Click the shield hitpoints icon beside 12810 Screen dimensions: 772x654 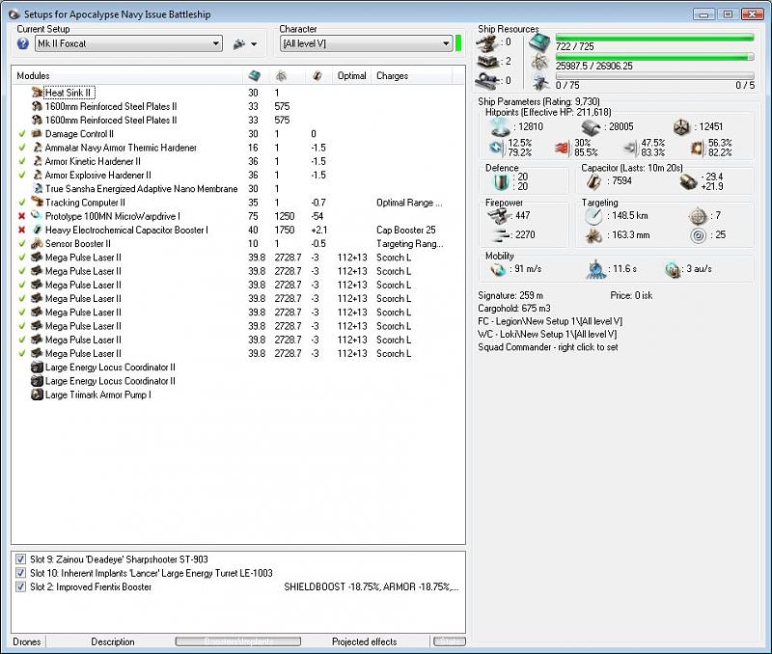(501, 127)
